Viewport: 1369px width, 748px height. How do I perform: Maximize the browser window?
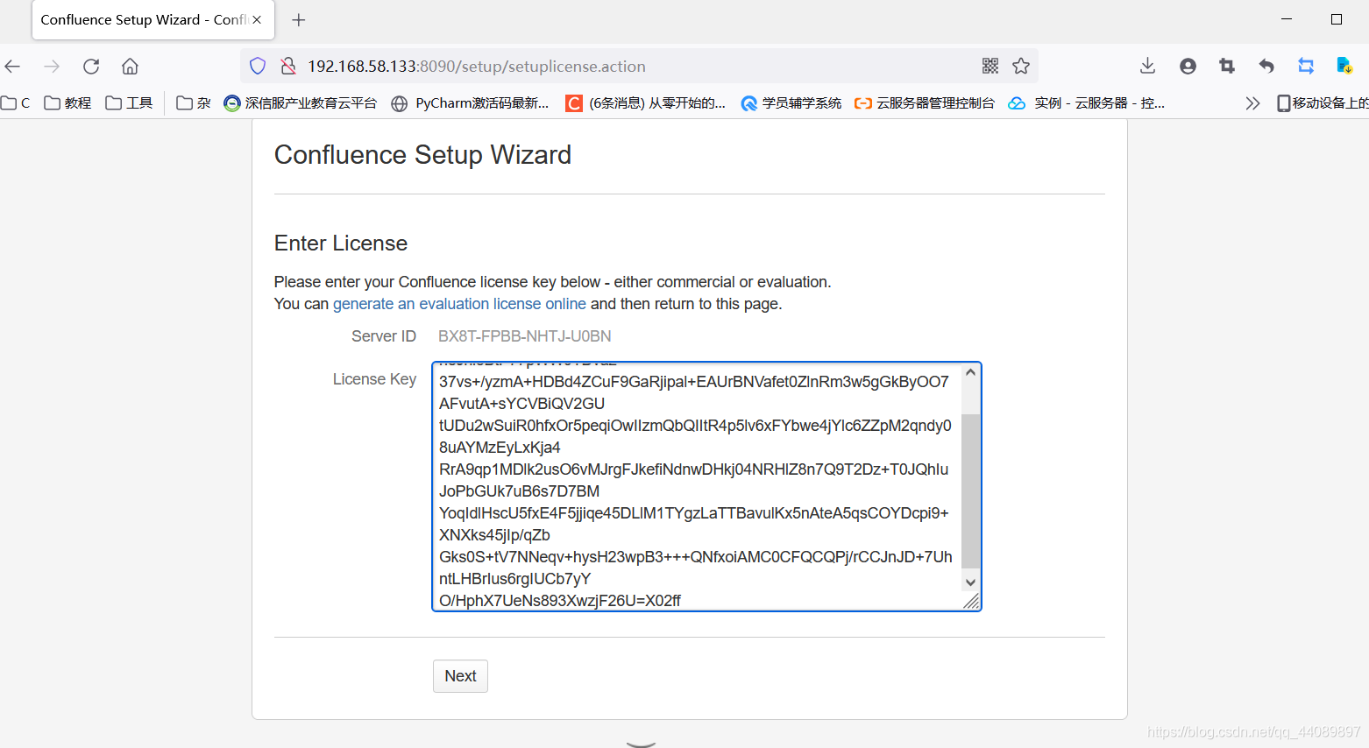pos(1337,19)
